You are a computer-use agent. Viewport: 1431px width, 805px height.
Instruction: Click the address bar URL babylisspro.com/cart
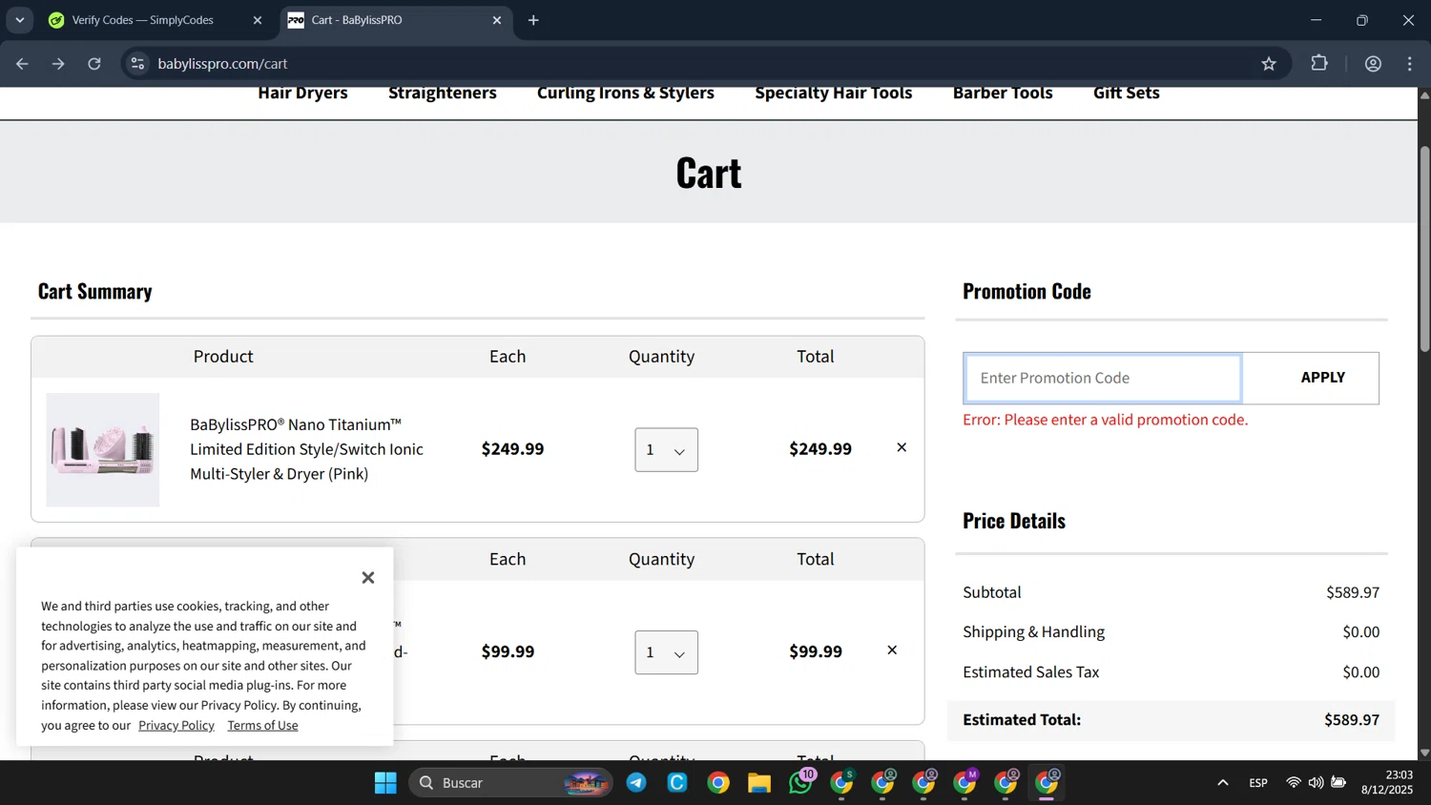click(222, 64)
